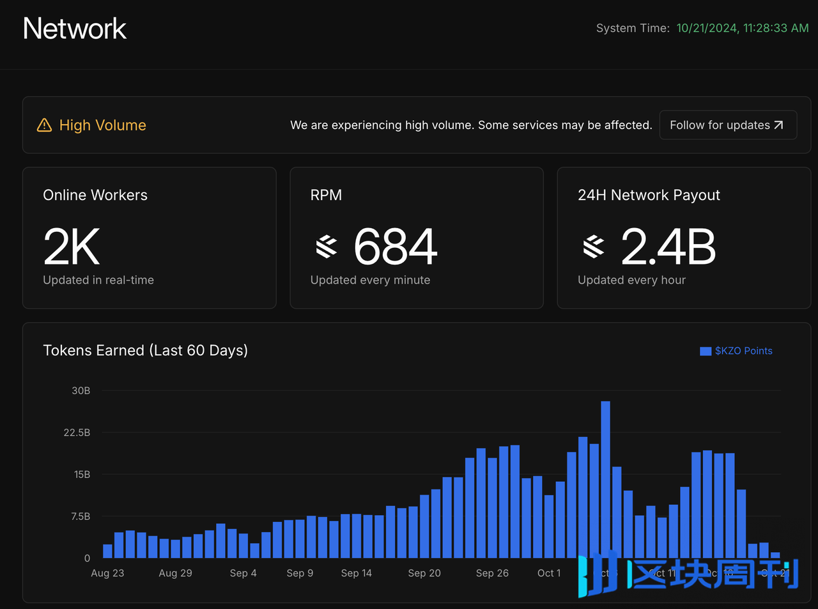
Task: Click the 684 RPM value
Action: click(396, 247)
